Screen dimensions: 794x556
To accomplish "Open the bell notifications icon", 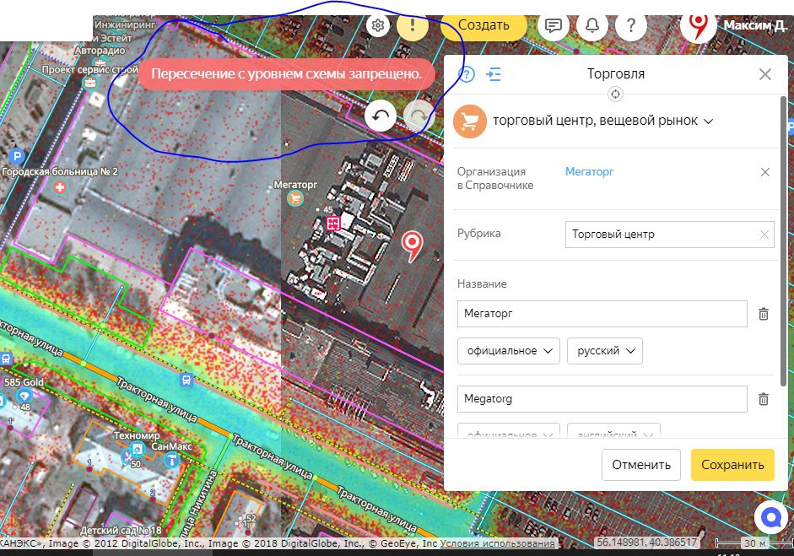I will click(592, 24).
